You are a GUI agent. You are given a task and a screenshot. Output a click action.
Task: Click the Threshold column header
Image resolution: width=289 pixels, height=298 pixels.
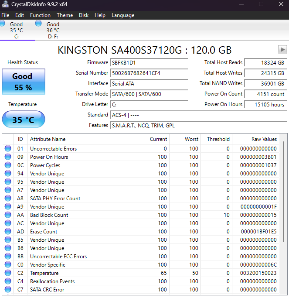coord(217,139)
